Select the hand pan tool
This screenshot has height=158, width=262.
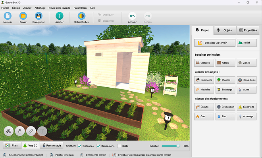(20, 131)
